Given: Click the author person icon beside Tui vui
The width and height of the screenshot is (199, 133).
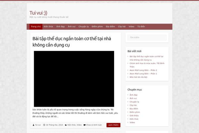Looking at the screenshot, I should 33,125.
